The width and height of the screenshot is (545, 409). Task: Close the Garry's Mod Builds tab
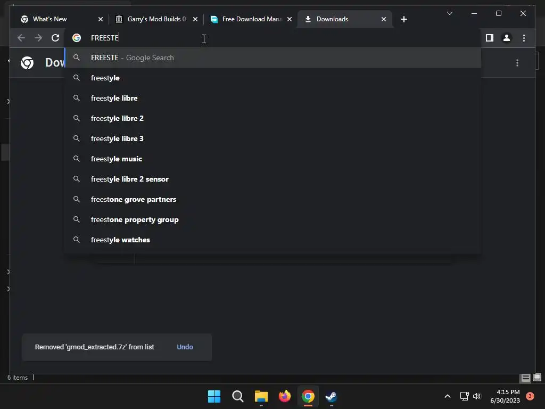coord(195,19)
